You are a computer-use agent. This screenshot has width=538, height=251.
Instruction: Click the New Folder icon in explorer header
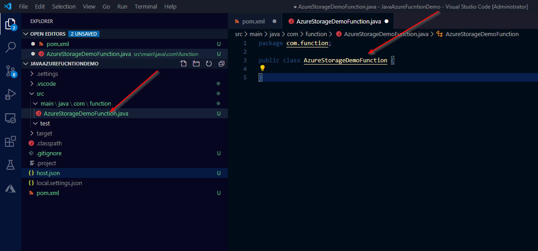[x=196, y=64]
